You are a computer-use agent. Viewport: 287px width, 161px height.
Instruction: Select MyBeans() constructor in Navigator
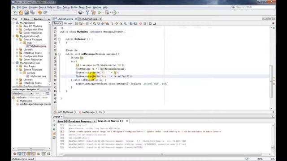click(x=26, y=101)
